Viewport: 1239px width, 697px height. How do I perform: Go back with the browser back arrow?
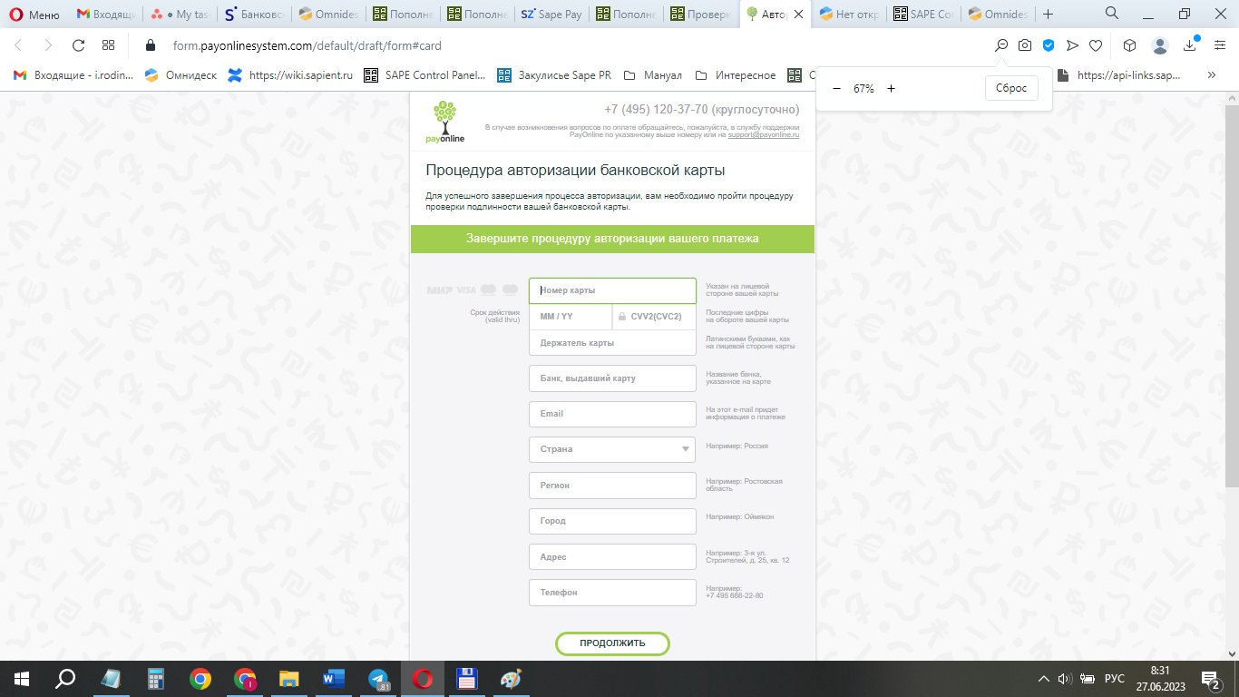[x=18, y=45]
